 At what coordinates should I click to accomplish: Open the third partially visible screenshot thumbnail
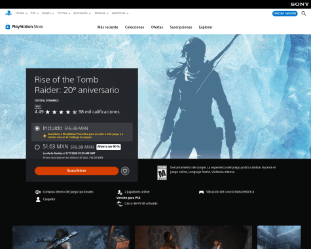279,237
